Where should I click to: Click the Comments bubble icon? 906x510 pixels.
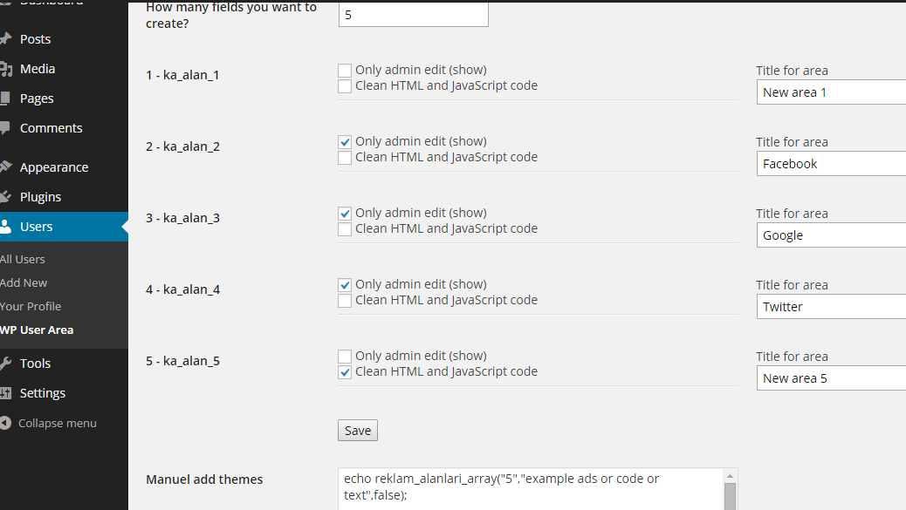[4, 127]
